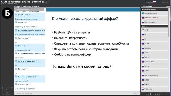Click the speaker volume icon
This screenshot has height=96, width=171.
click(2, 88)
